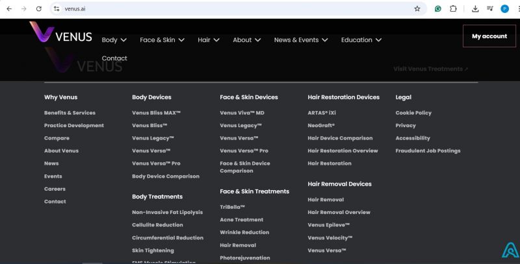The height and width of the screenshot is (264, 520).
Task: Click the venus.ai address bar
Action: click(x=237, y=9)
